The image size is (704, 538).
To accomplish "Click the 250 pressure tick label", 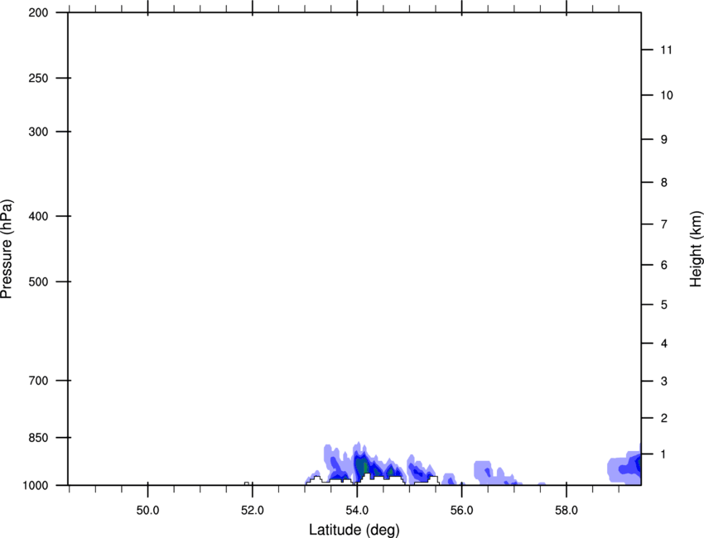I will (38, 78).
